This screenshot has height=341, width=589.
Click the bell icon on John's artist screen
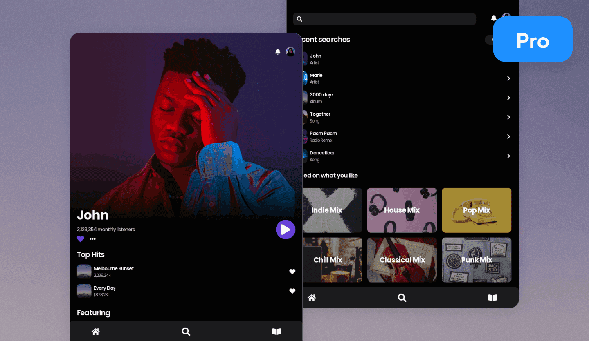tap(278, 51)
